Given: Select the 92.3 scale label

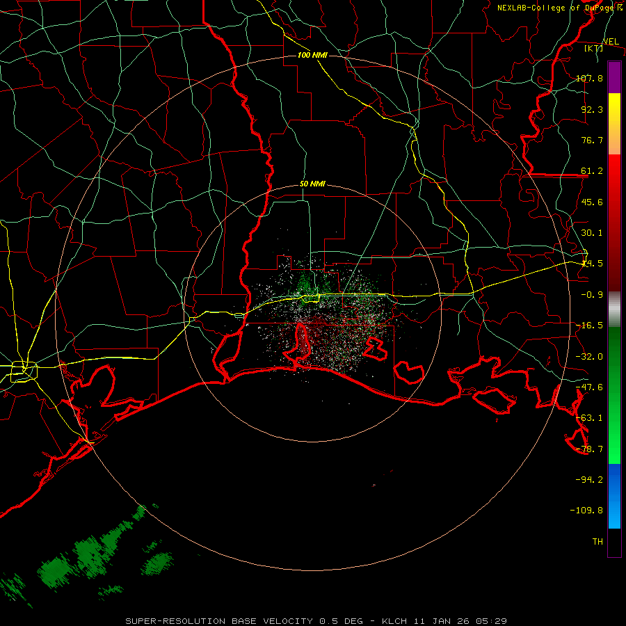Looking at the screenshot, I should coord(592,109).
